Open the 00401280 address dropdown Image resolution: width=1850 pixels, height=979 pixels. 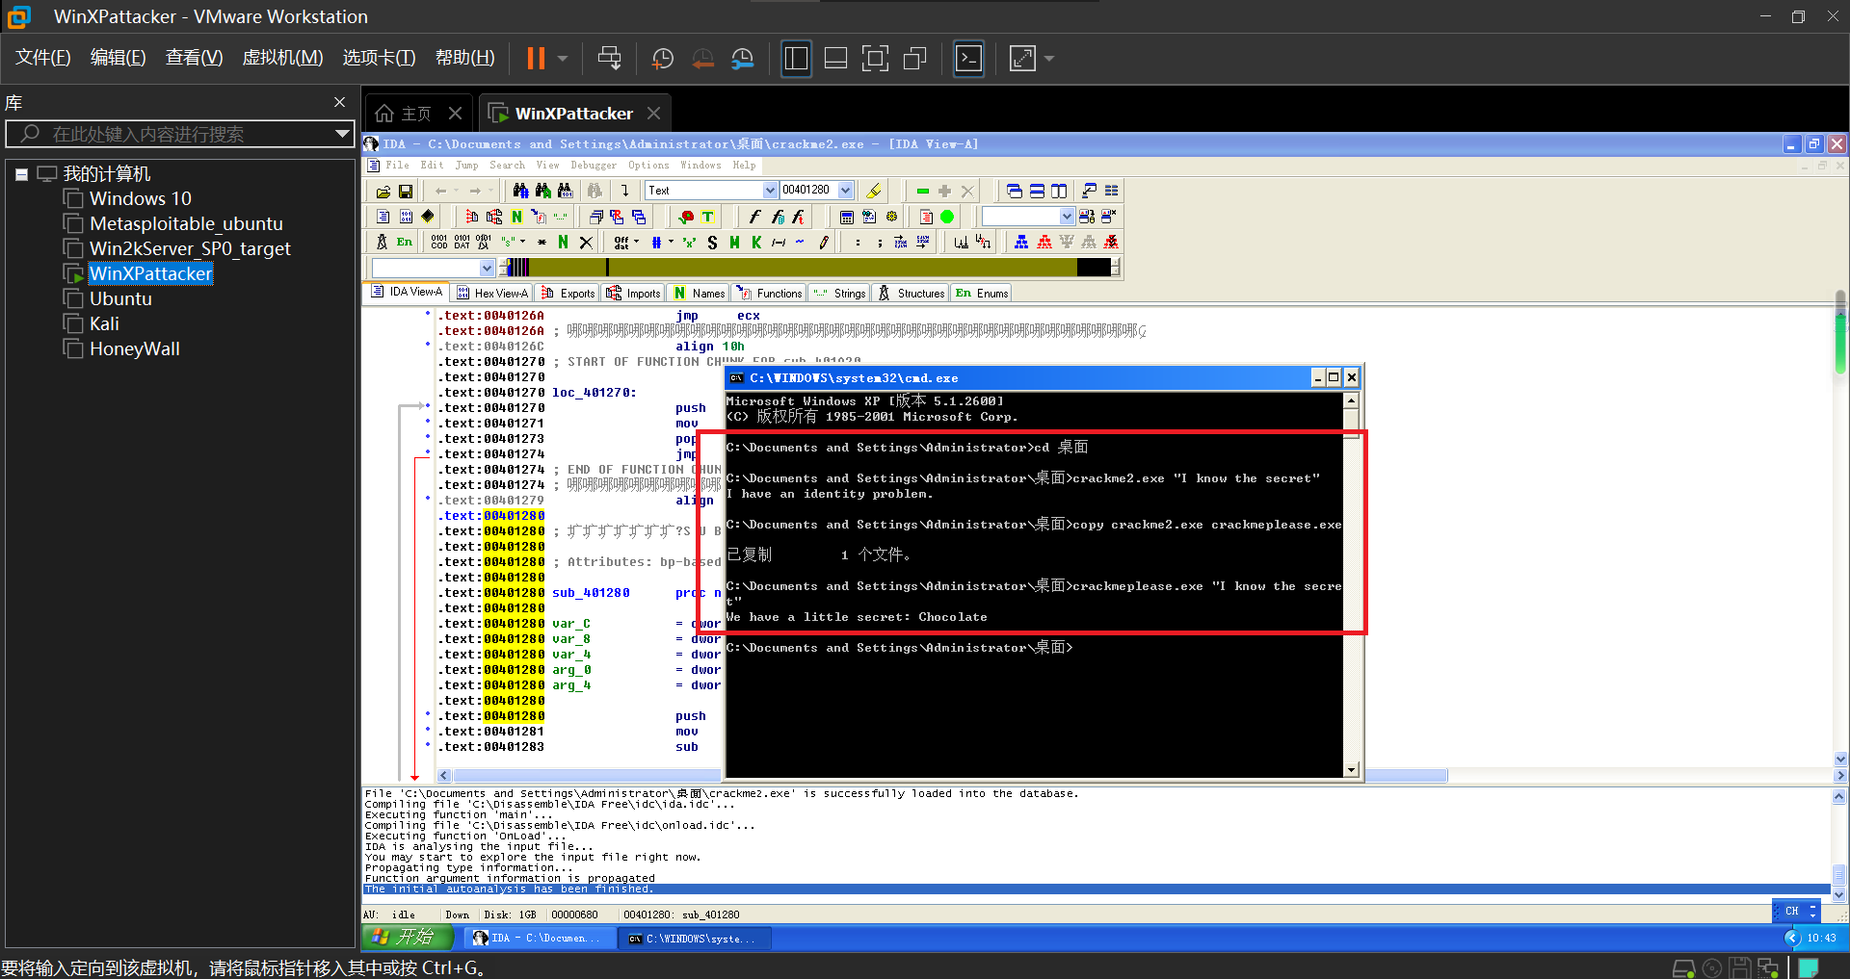[845, 191]
